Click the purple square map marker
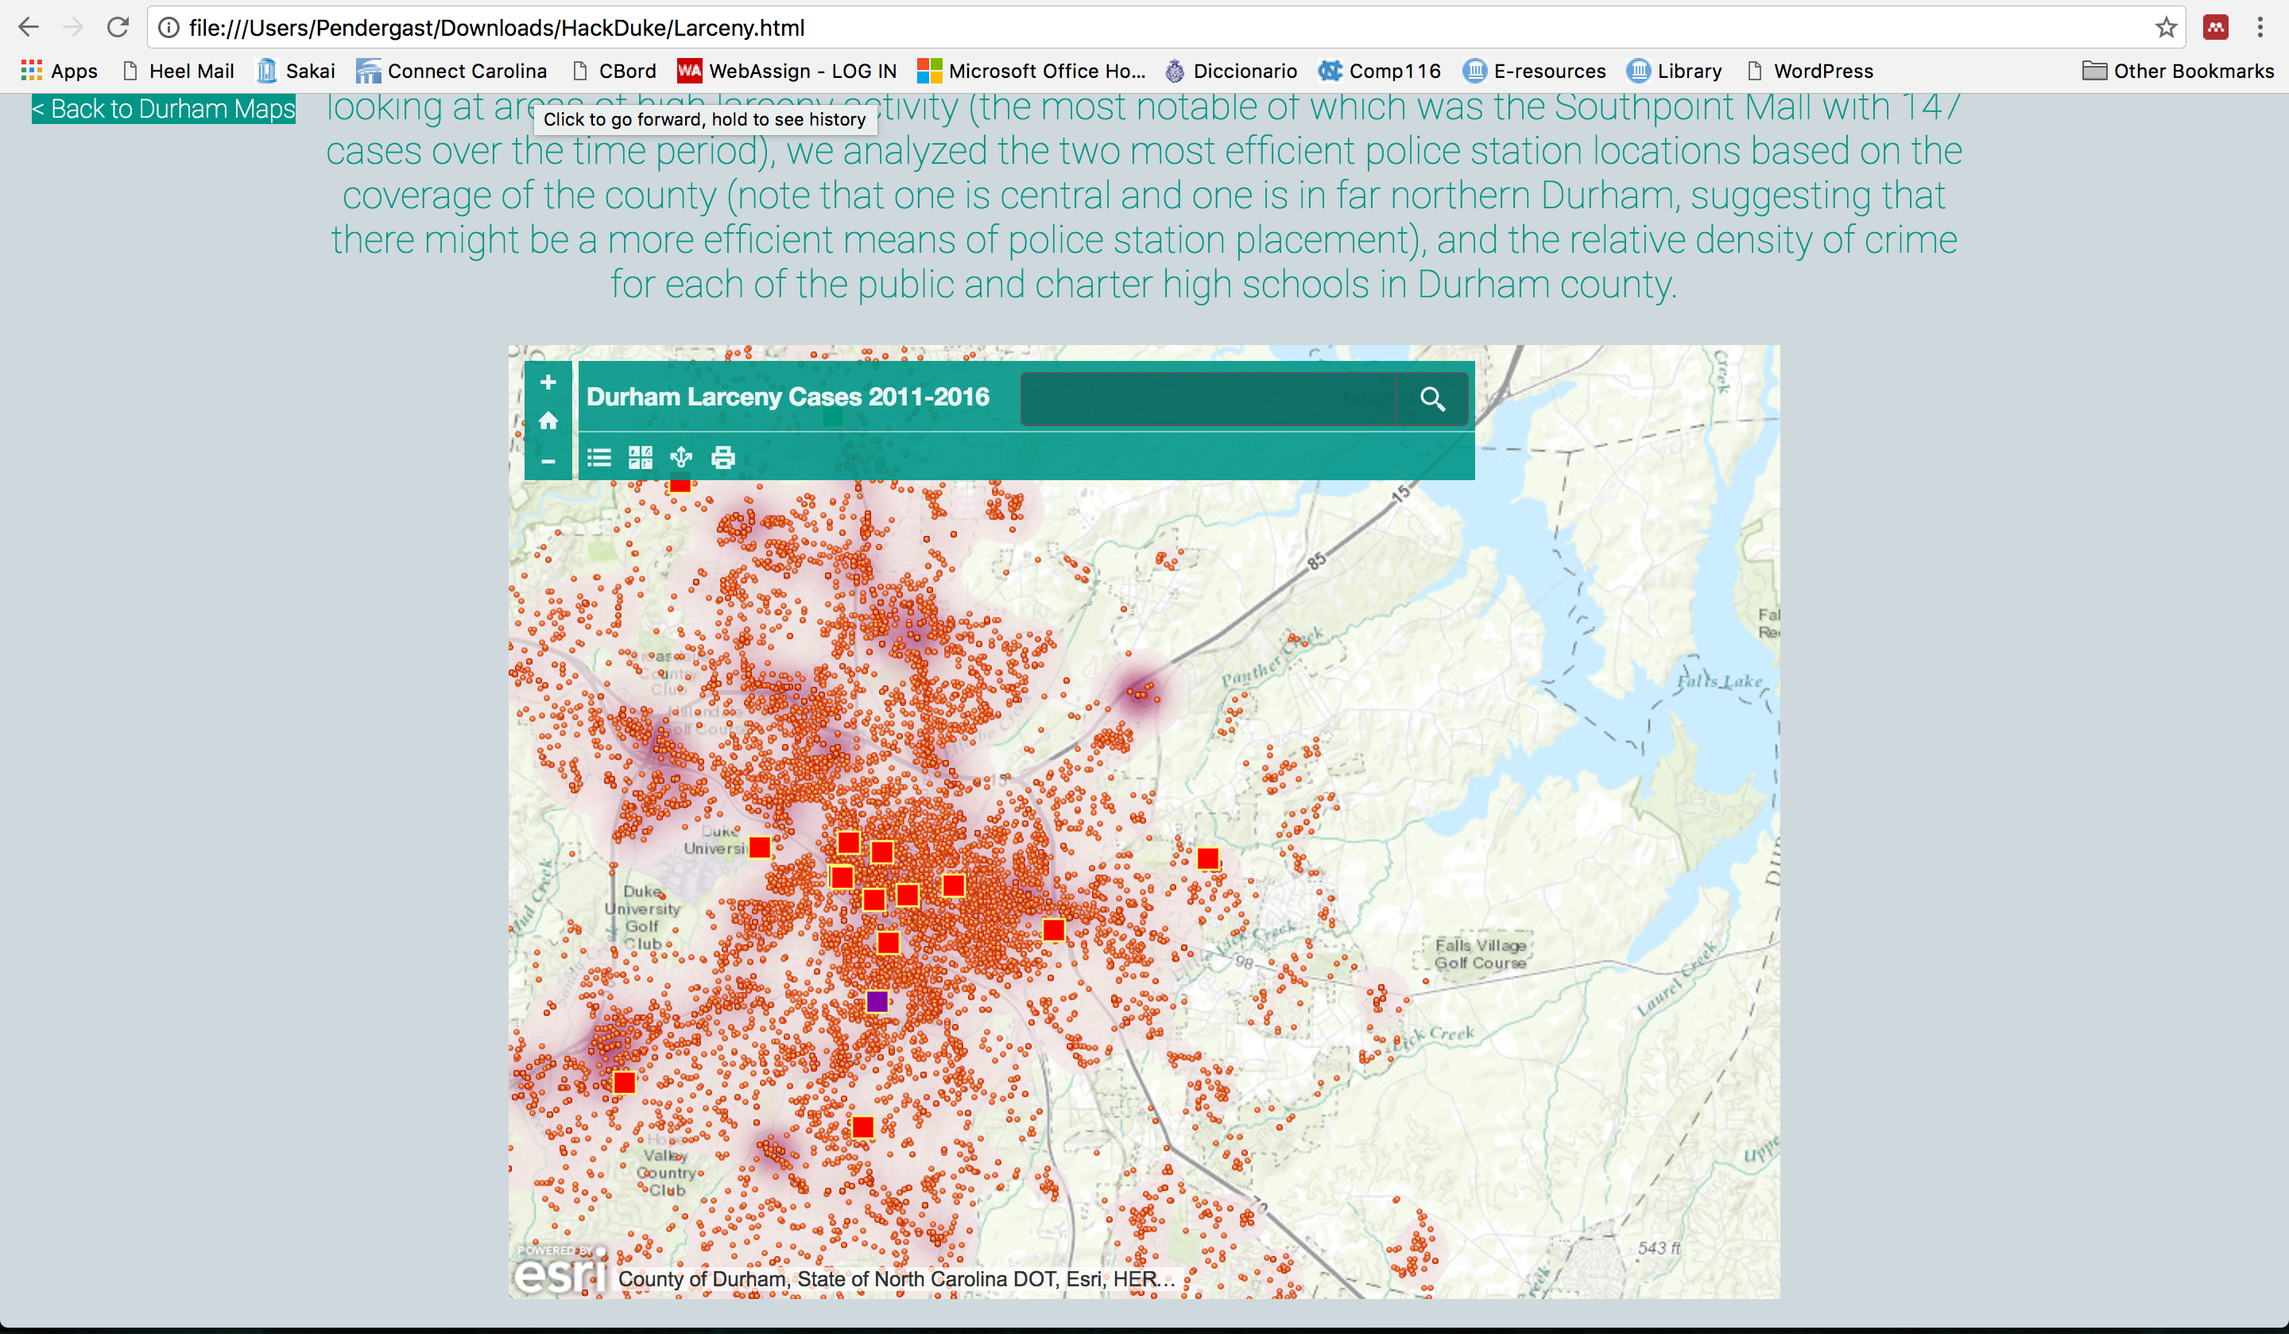Screen dimensions: 2289x1334 877,1002
